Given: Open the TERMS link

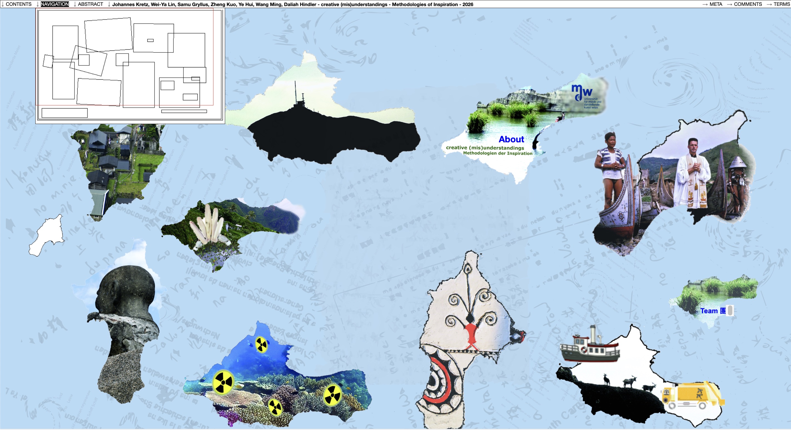Looking at the screenshot, I should [x=781, y=4].
